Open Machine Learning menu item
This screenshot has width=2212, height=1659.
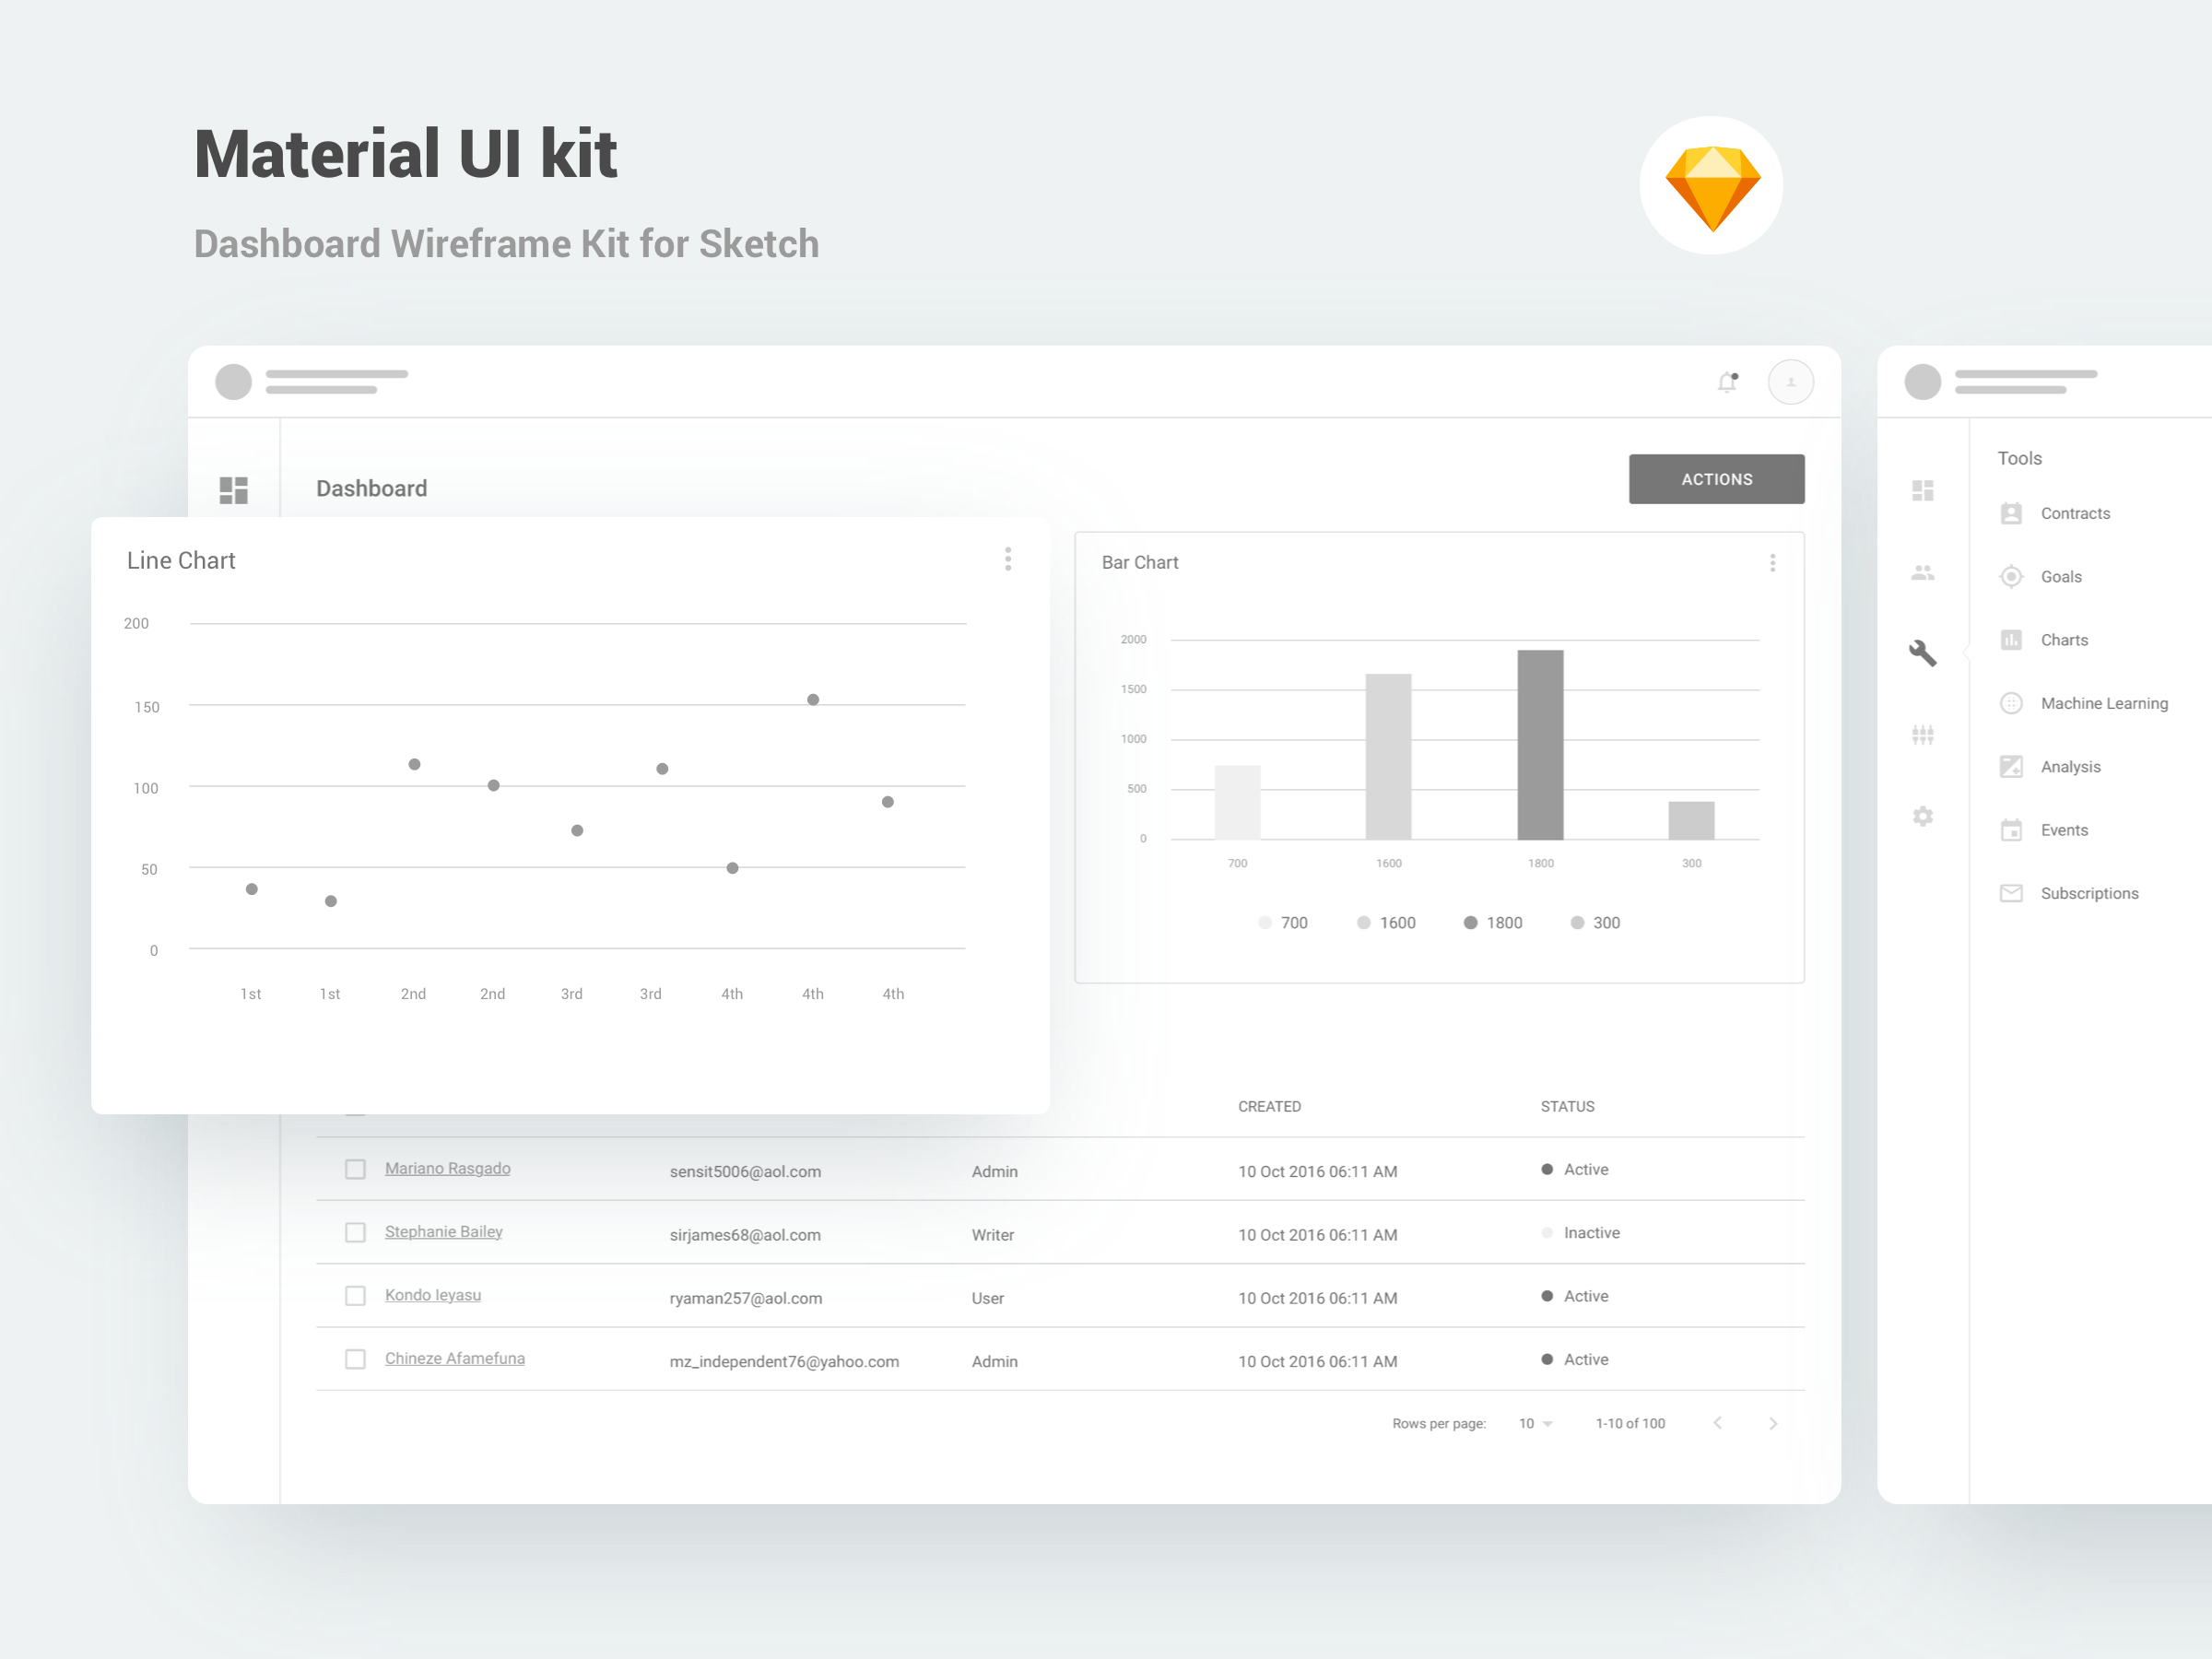click(x=2103, y=703)
